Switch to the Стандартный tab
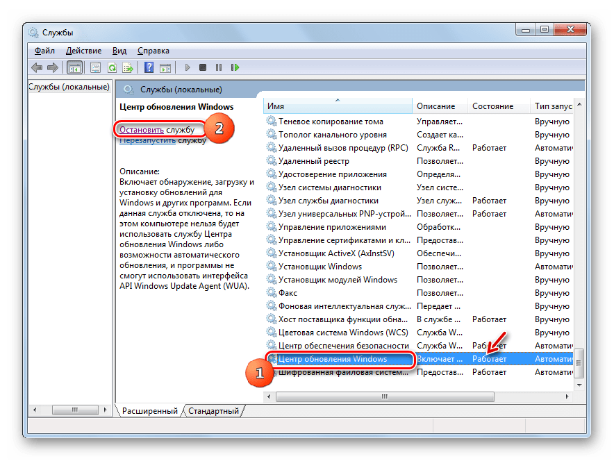 click(213, 411)
